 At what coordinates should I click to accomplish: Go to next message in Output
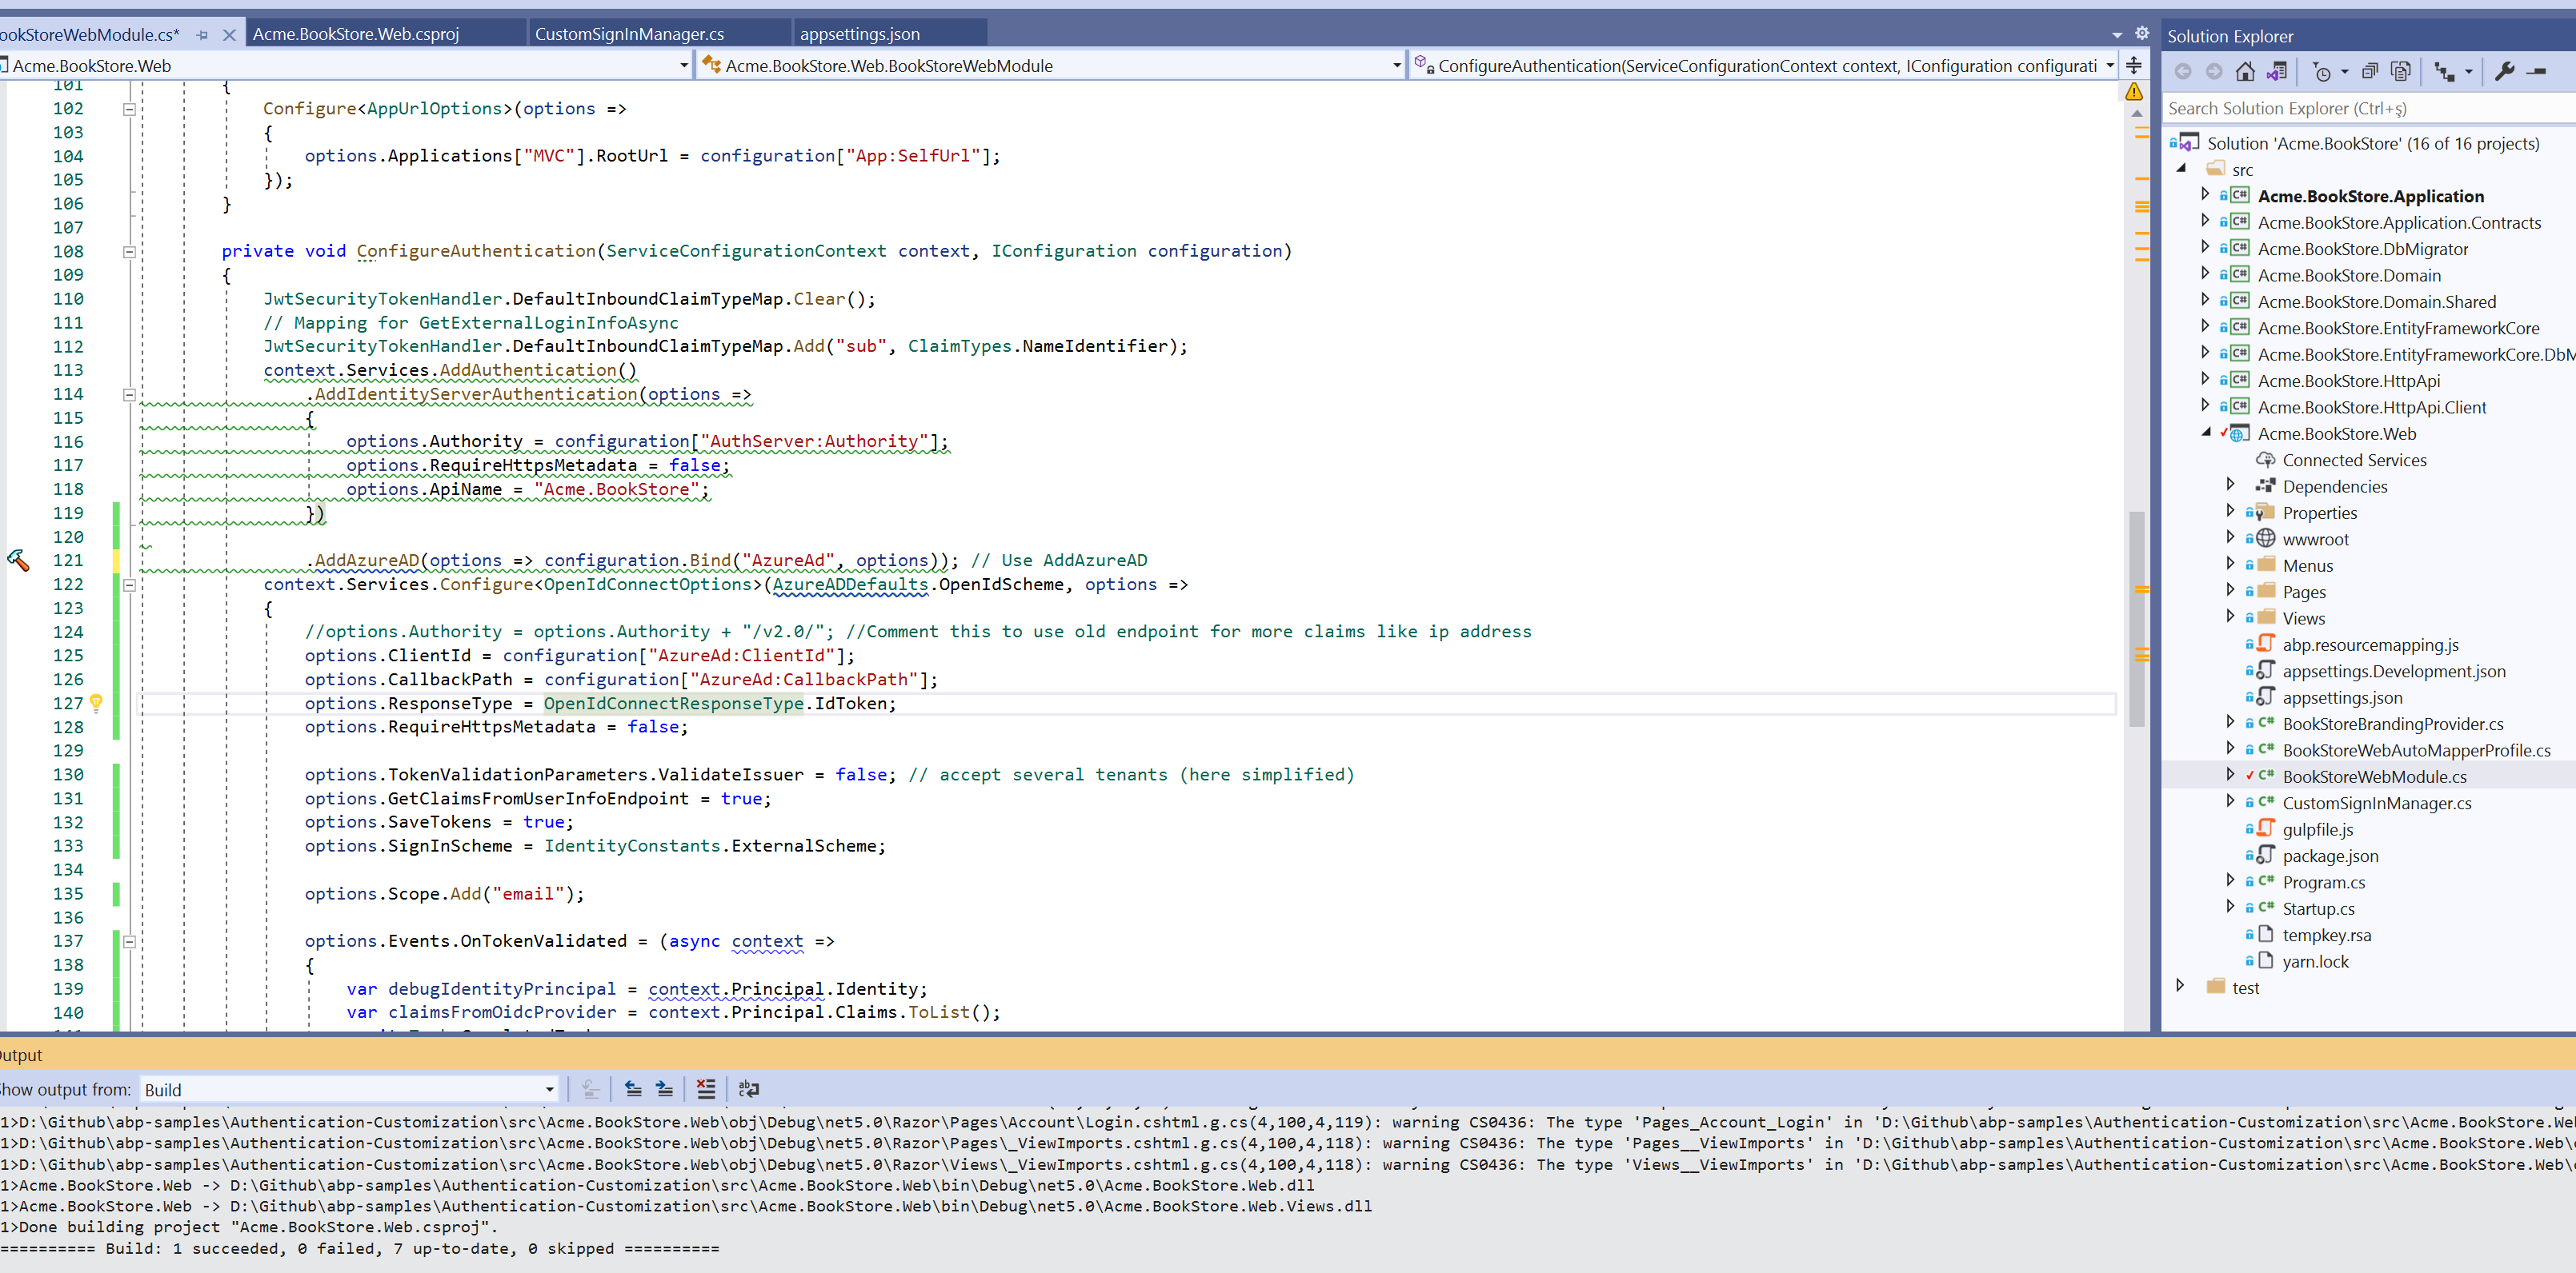coord(664,1089)
